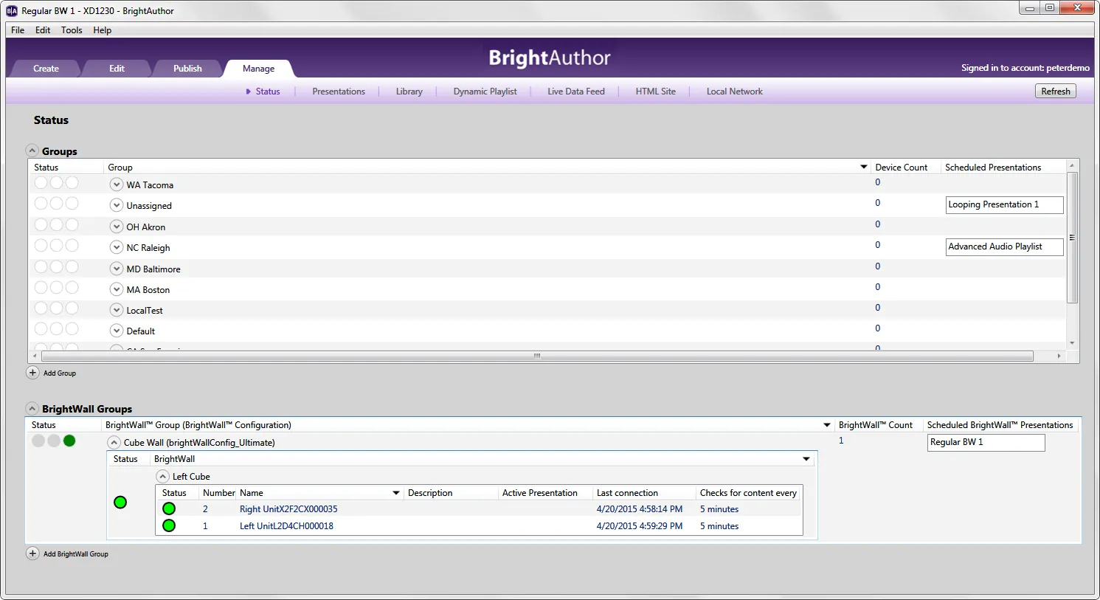The height and width of the screenshot is (600, 1100).
Task: Click the Device Count column header
Action: (x=901, y=168)
